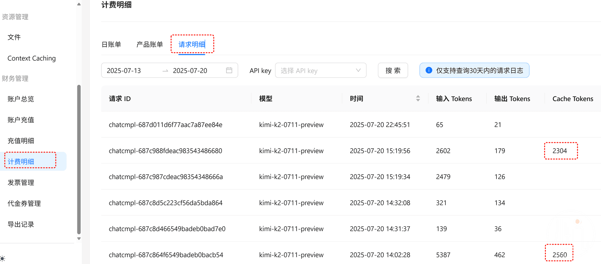Click the 搜索 button
The image size is (601, 264).
pos(393,70)
